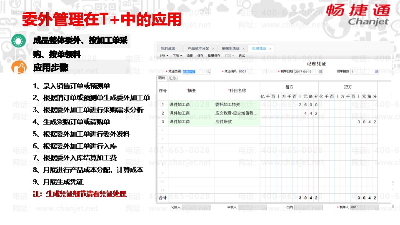Click the 附单据数 calculator icon
Image resolution: width=400 pixels, height=225 pixels.
point(377,72)
